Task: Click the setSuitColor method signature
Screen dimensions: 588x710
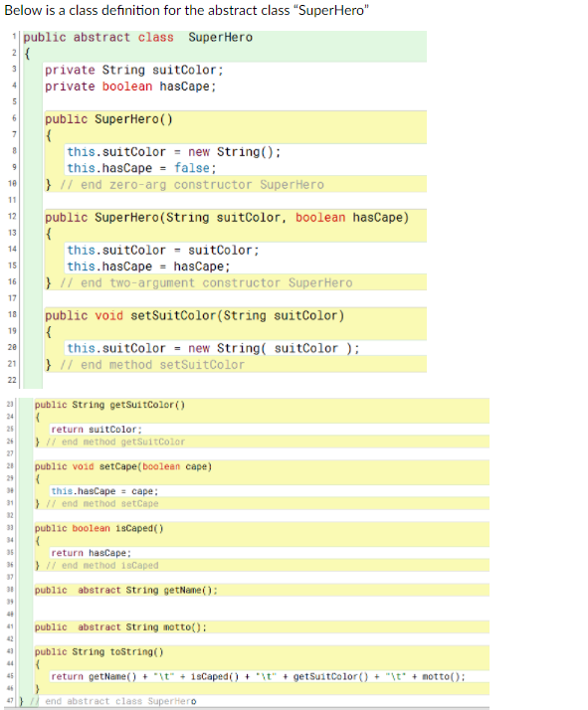Action: 195,315
